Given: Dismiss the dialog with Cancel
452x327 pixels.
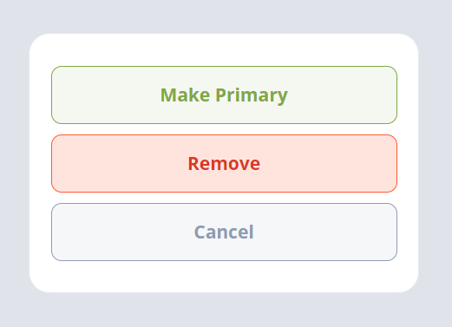Looking at the screenshot, I should tap(224, 232).
